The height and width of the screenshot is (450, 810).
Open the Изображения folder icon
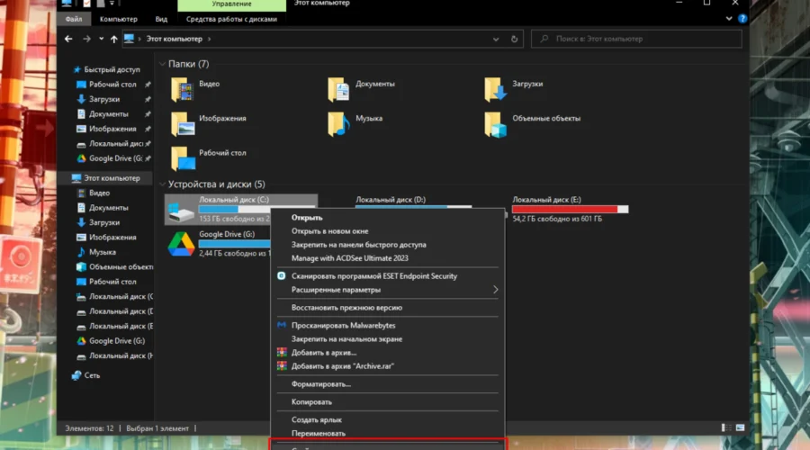click(183, 124)
